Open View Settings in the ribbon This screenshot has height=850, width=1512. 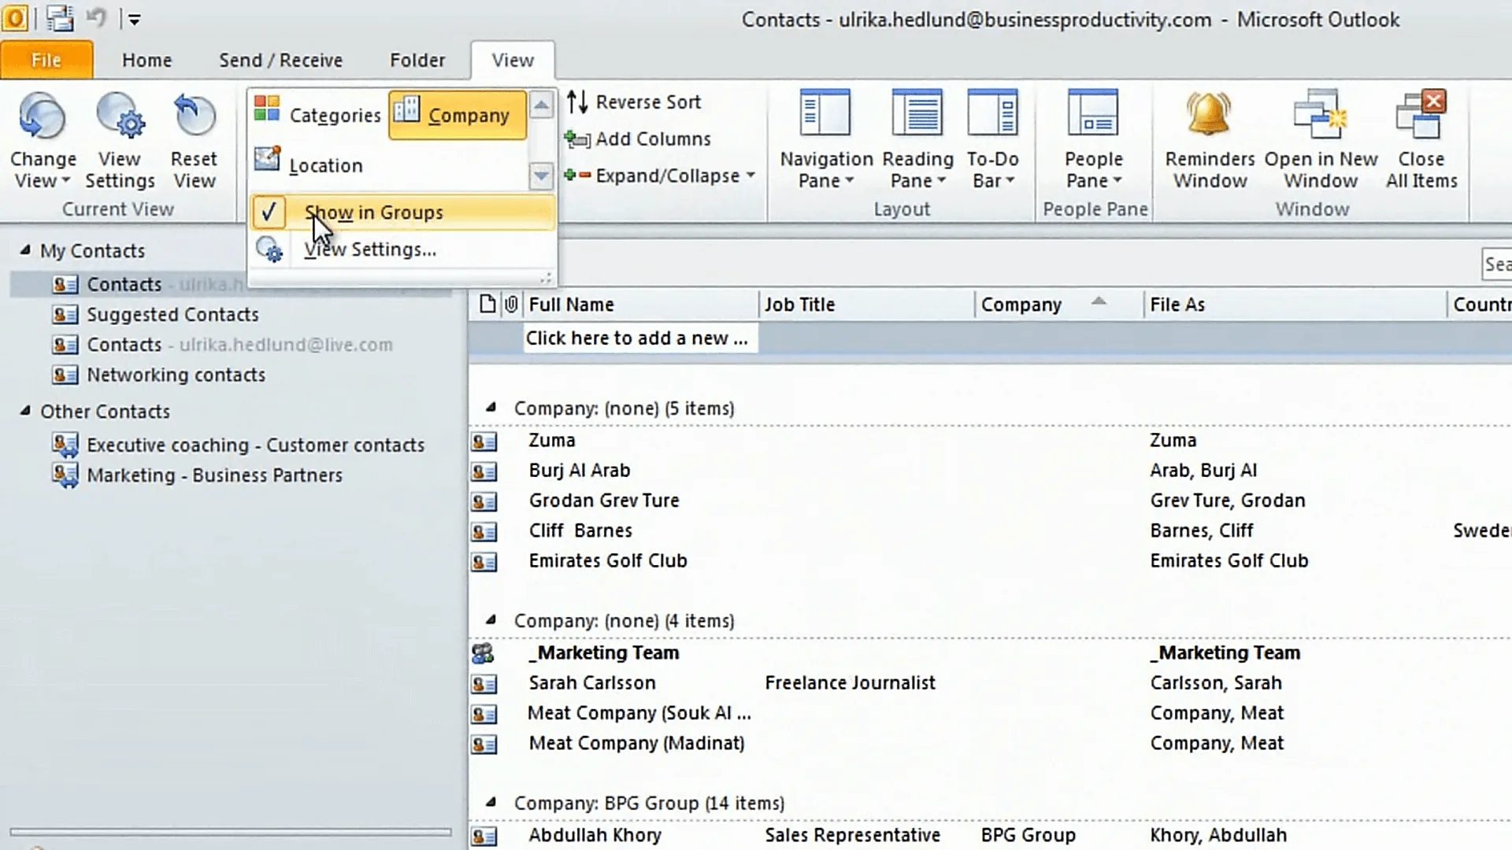pos(120,142)
